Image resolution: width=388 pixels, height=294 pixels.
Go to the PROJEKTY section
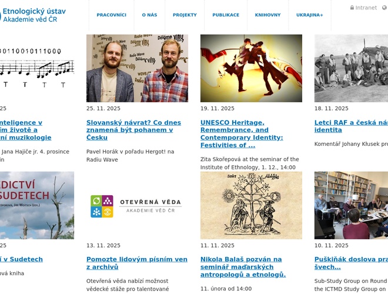pos(185,15)
